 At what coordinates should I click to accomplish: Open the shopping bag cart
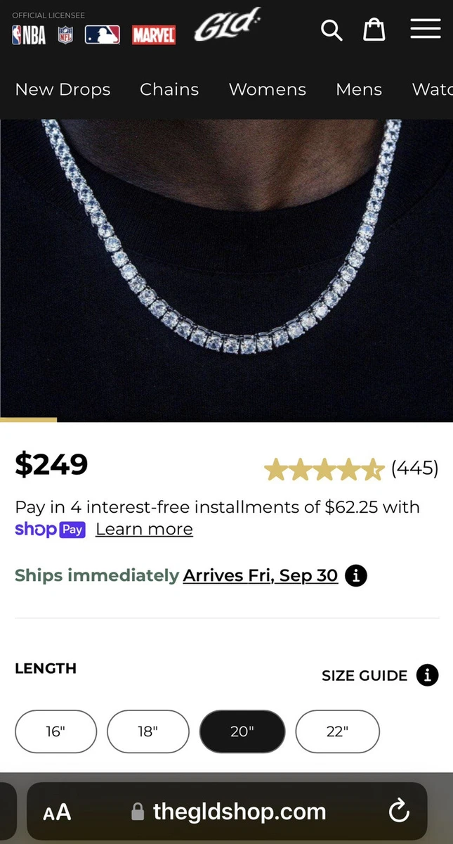[374, 30]
